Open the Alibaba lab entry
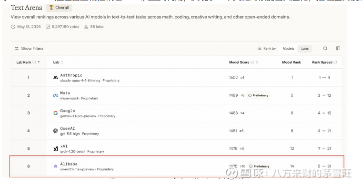This screenshot has height=184, width=362. click(69, 164)
